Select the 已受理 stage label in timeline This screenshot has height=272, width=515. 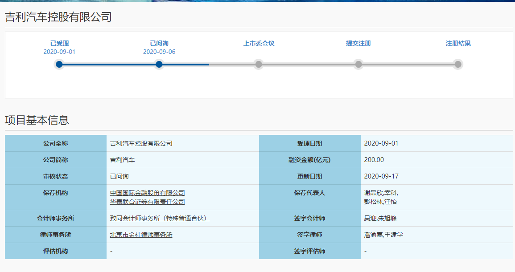[x=59, y=44]
